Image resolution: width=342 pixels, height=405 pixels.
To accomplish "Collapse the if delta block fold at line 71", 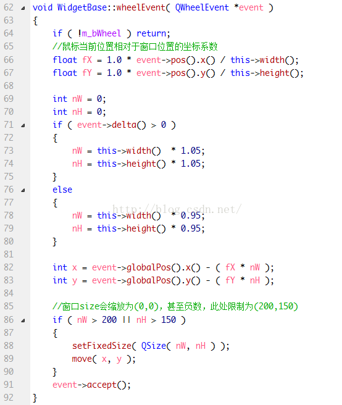I will (23, 125).
